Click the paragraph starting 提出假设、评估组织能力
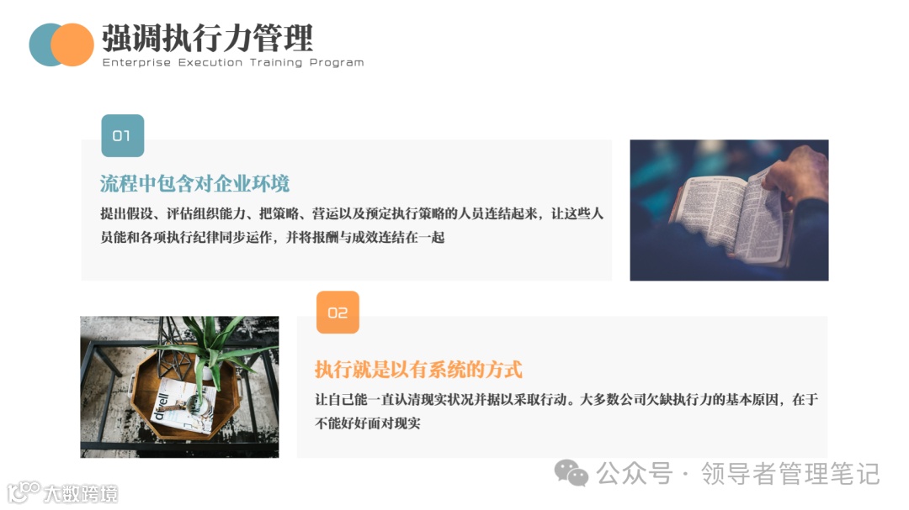The width and height of the screenshot is (909, 510). point(352,225)
